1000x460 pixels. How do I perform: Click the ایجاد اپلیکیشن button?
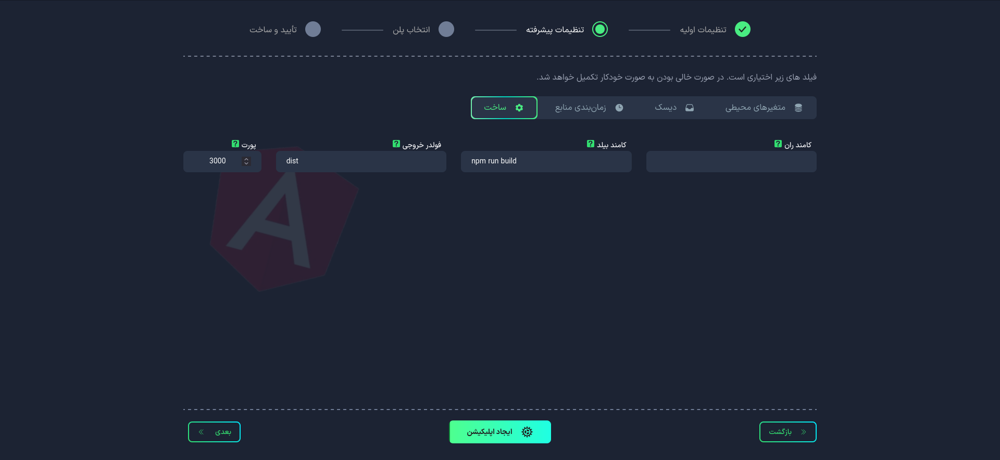point(500,432)
